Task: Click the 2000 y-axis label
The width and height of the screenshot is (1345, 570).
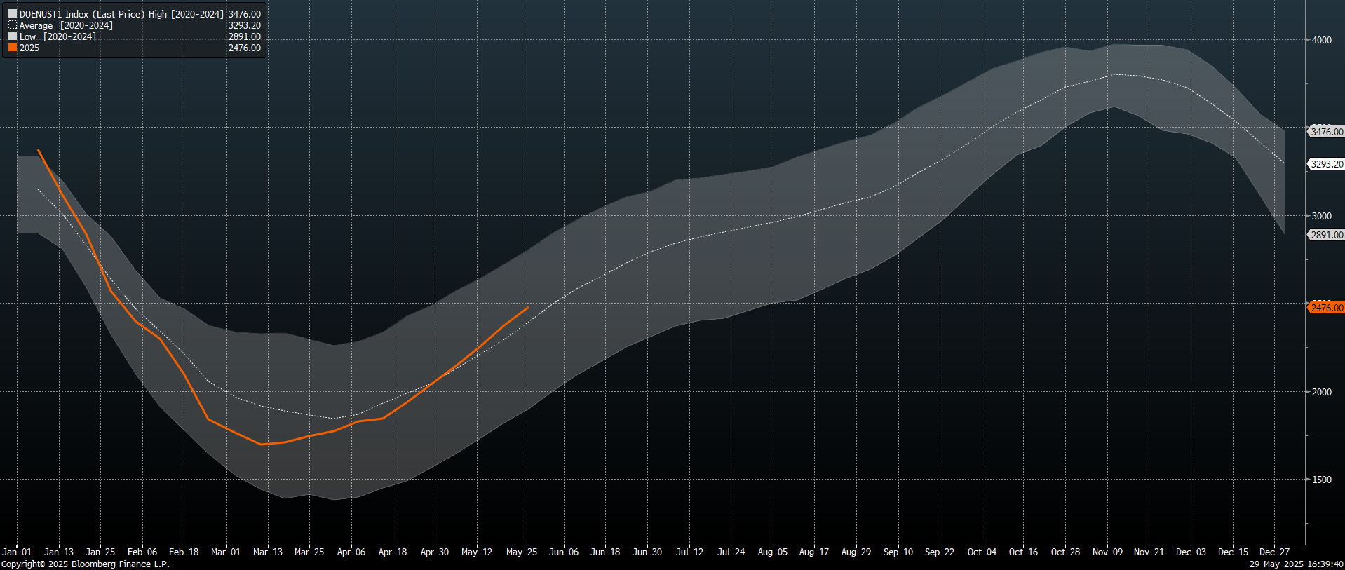Action: pyautogui.click(x=1322, y=392)
